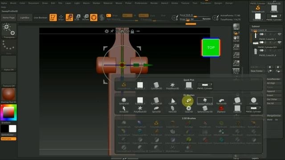Select the white secondary color swatch
The width and height of the screenshot is (285, 160).
pyautogui.click(x=12, y=129)
